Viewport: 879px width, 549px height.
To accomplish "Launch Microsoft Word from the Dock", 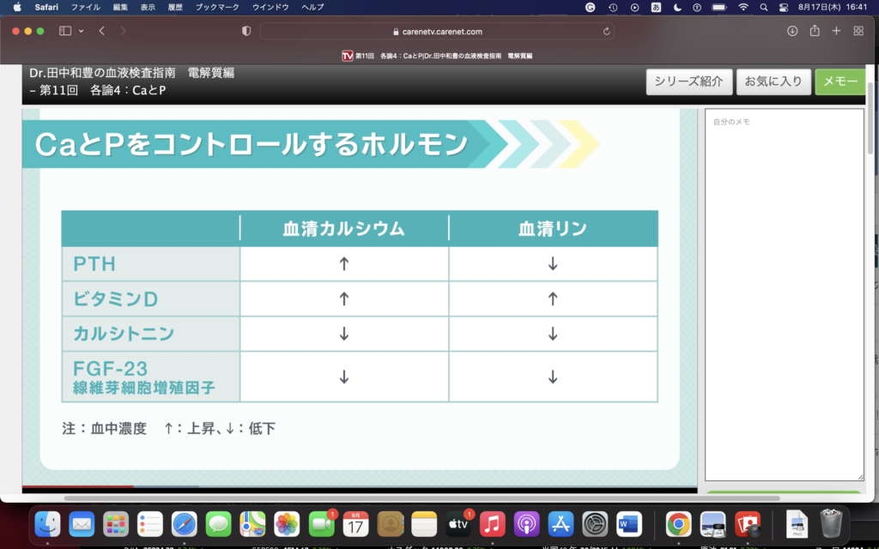I will point(628,523).
